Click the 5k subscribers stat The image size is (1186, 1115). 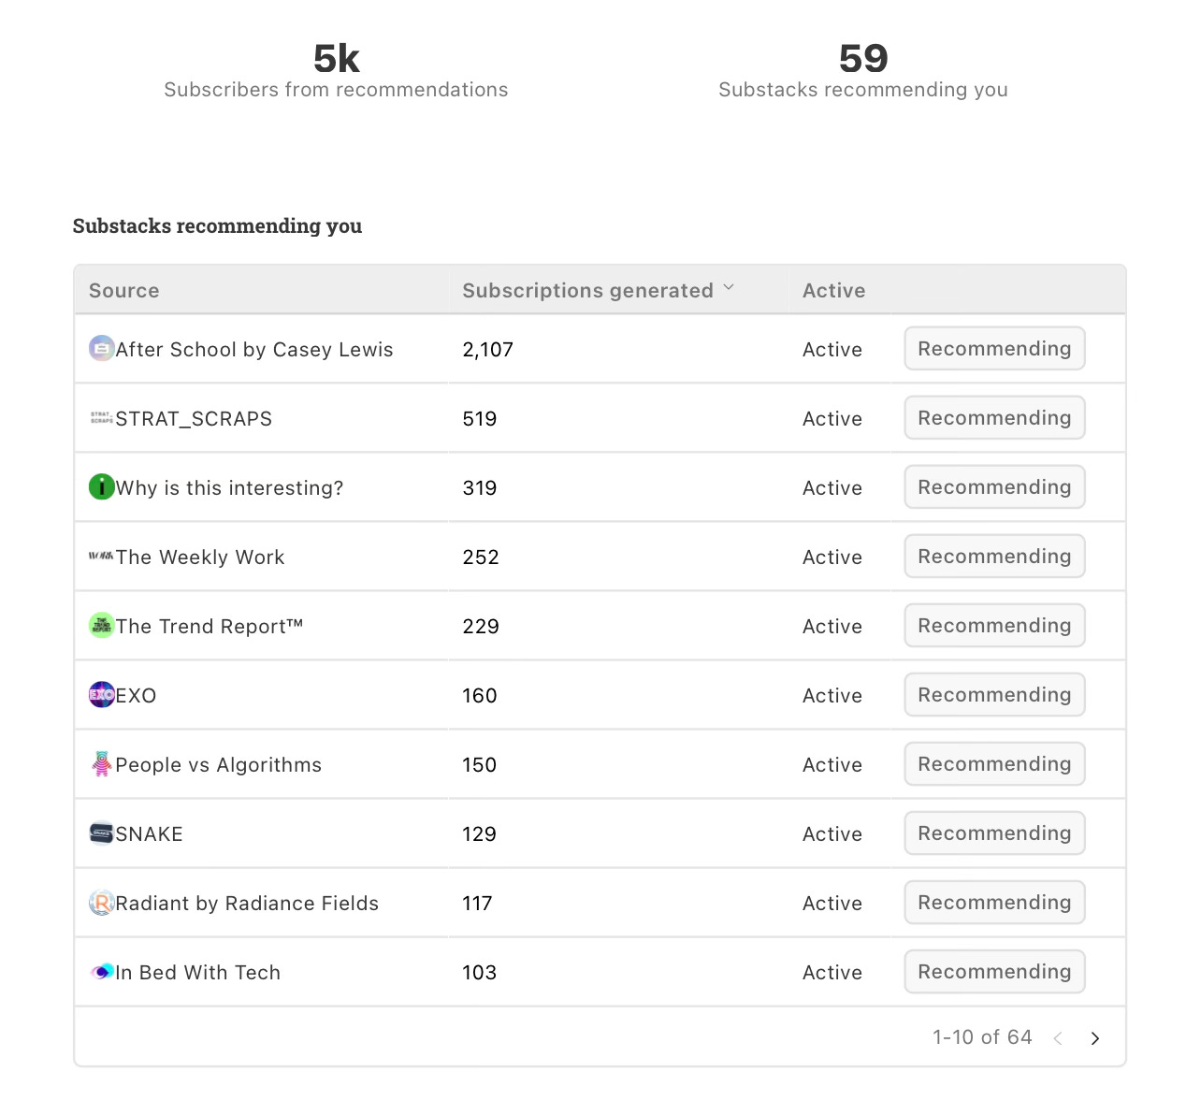337,59
